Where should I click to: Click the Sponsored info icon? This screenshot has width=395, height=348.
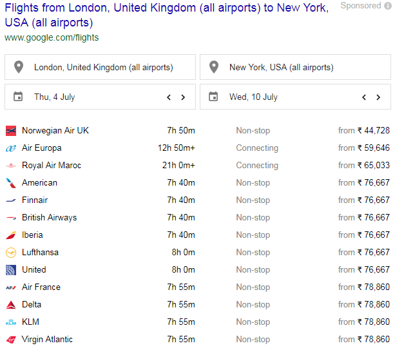(x=388, y=6)
